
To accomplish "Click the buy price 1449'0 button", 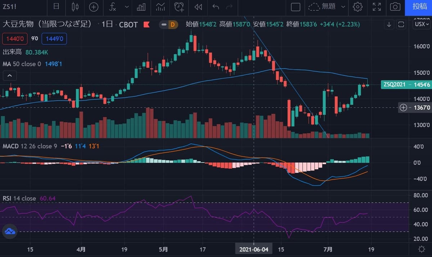I will 54,39.
